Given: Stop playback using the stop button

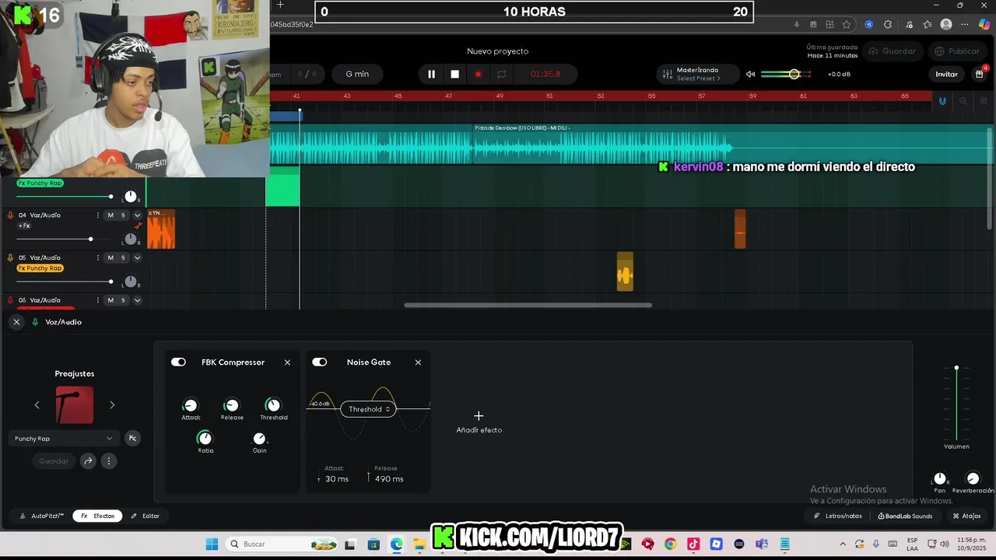Looking at the screenshot, I should (455, 74).
